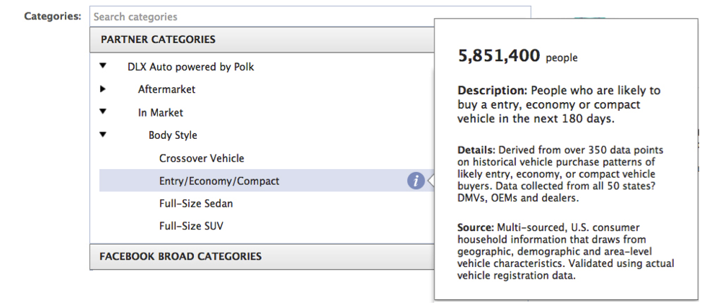Collapse the DLX Auto powered by Polk arrow
The width and height of the screenshot is (702, 303).
pos(102,66)
